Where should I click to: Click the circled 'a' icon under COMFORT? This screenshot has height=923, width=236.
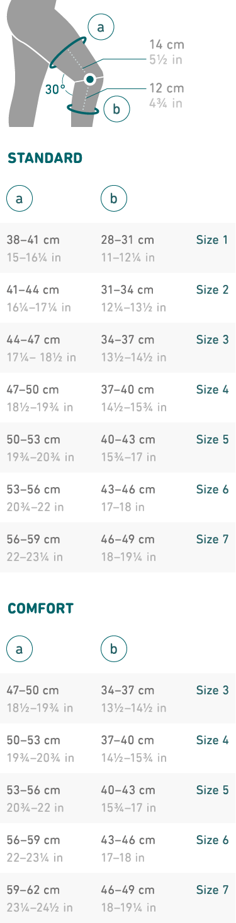tap(20, 648)
